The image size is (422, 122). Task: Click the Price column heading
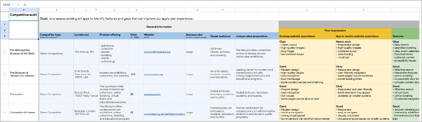click(x=136, y=35)
